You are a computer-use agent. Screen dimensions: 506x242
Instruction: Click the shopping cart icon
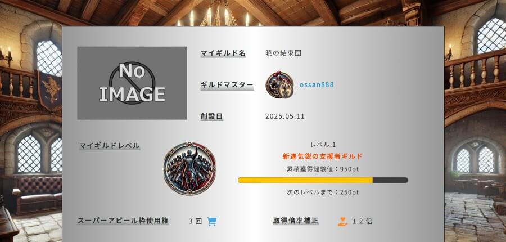coord(212,222)
